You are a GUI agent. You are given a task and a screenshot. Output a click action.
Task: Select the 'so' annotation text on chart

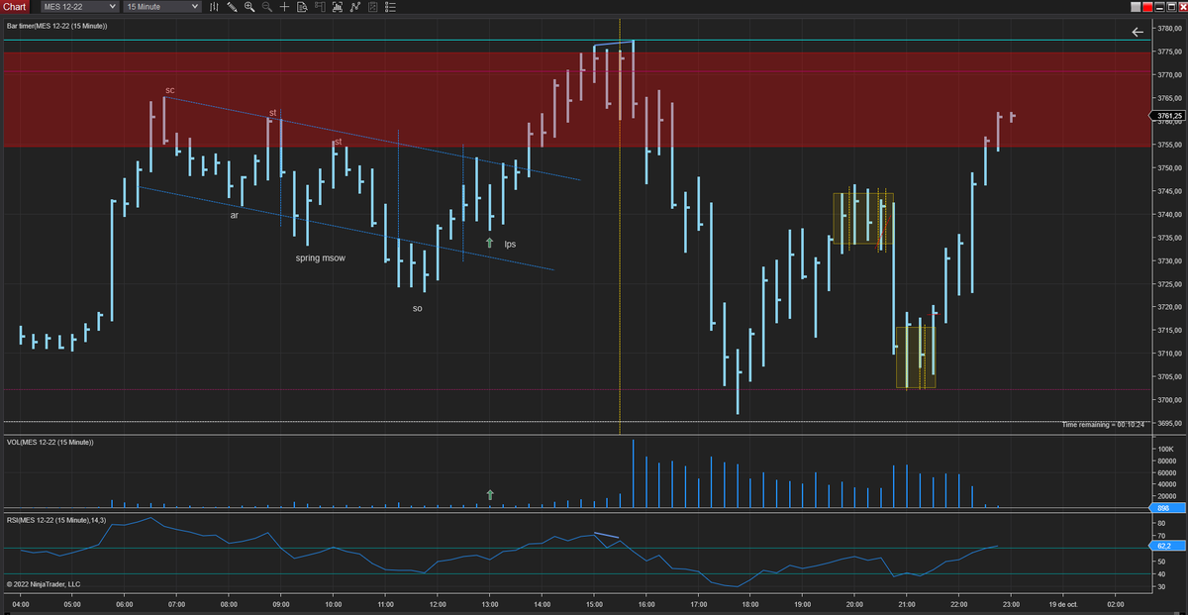pos(418,308)
